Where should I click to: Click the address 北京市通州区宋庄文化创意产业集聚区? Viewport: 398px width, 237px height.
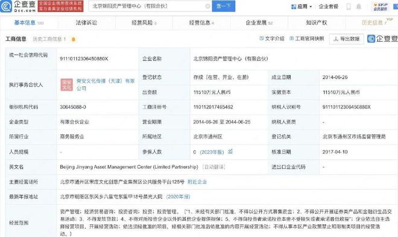point(122,182)
